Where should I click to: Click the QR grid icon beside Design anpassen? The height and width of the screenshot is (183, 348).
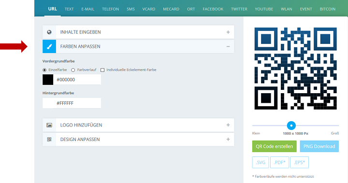[x=49, y=139]
